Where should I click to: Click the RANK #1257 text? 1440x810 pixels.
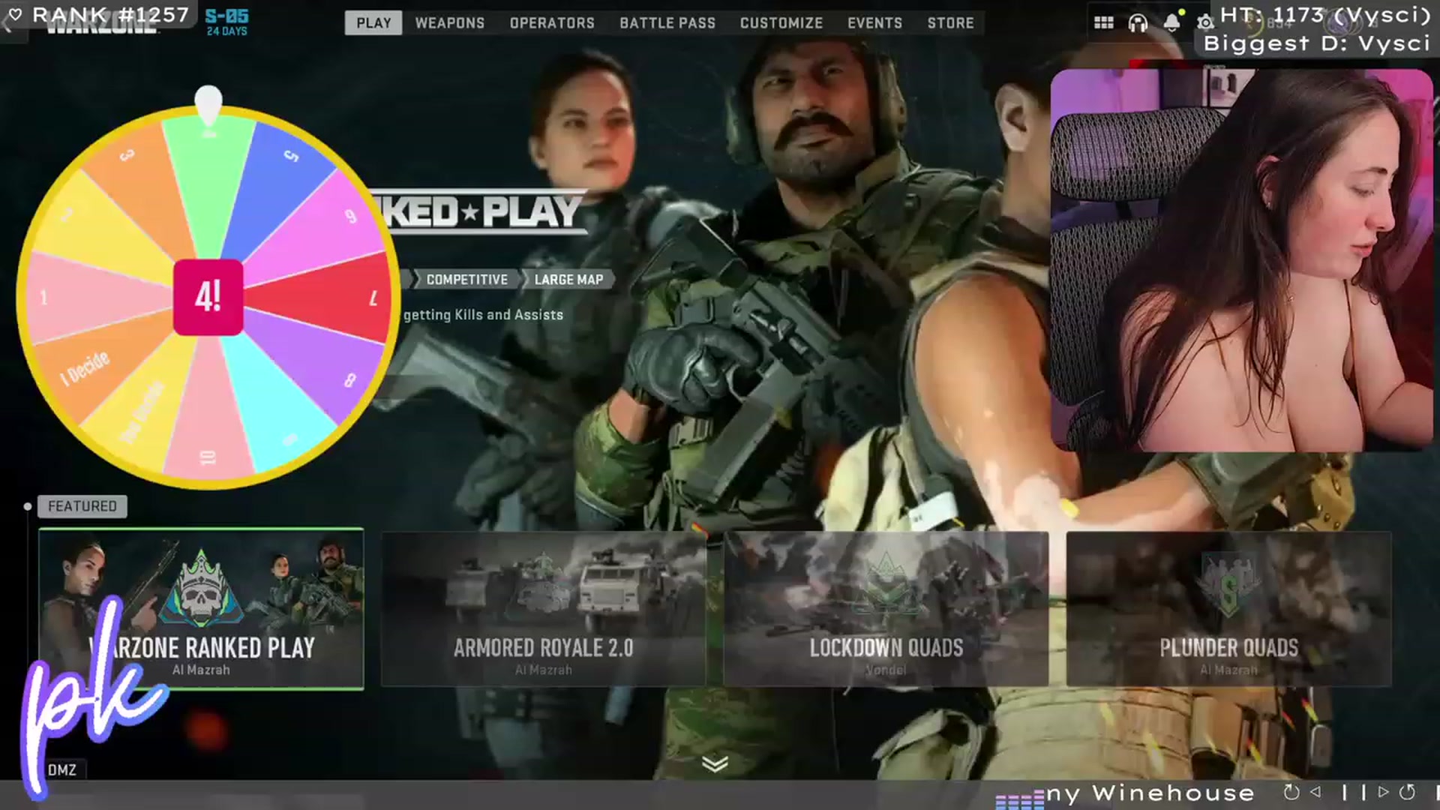110,14
